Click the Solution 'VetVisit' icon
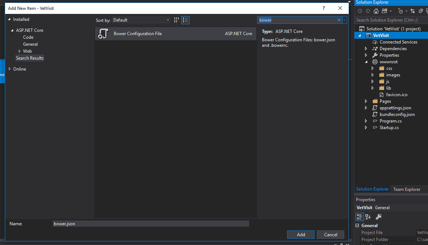The width and height of the screenshot is (428, 245). (x=362, y=29)
